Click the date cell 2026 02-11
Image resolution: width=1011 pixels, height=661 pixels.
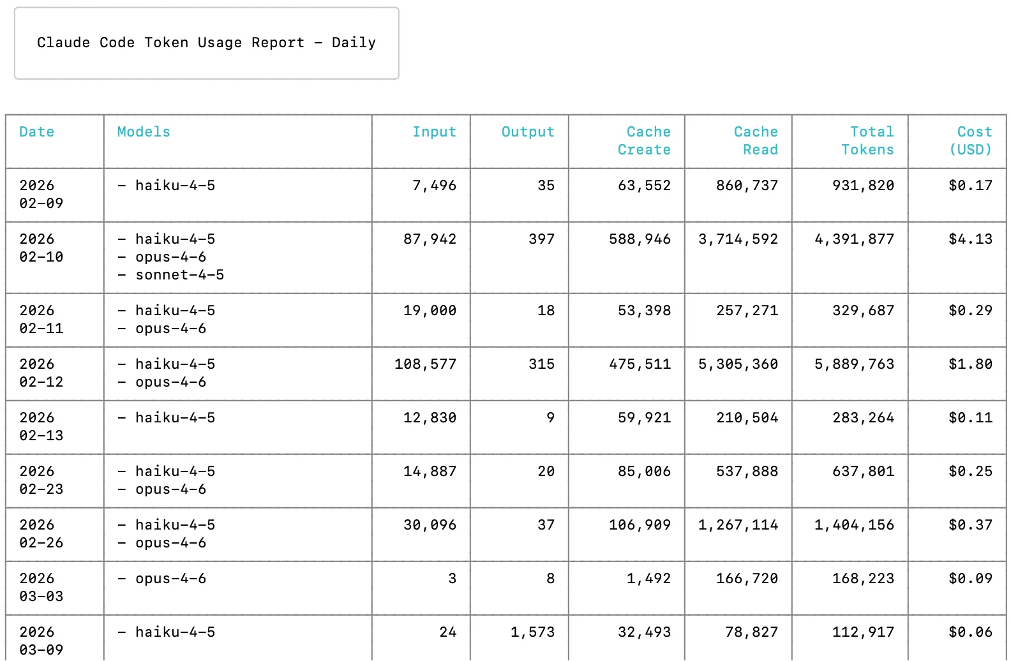(41, 320)
